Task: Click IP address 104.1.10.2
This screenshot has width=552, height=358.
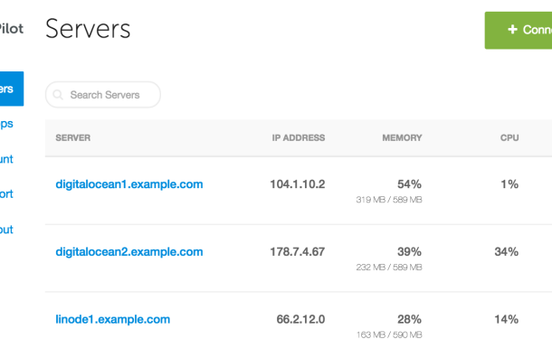Action: (298, 184)
